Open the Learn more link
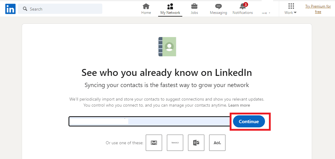 point(239,105)
